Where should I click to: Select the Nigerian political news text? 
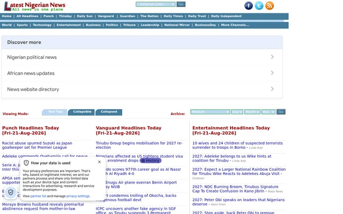point(32,57)
